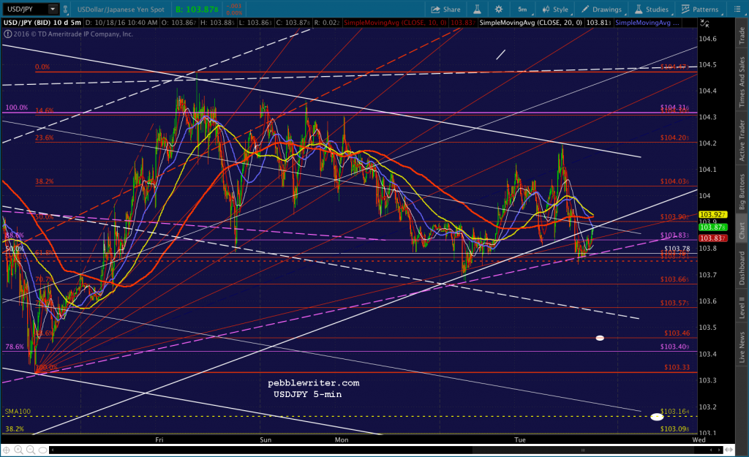Click the scrollbar left arrow
This screenshot has height=457, width=749.
[52, 450]
